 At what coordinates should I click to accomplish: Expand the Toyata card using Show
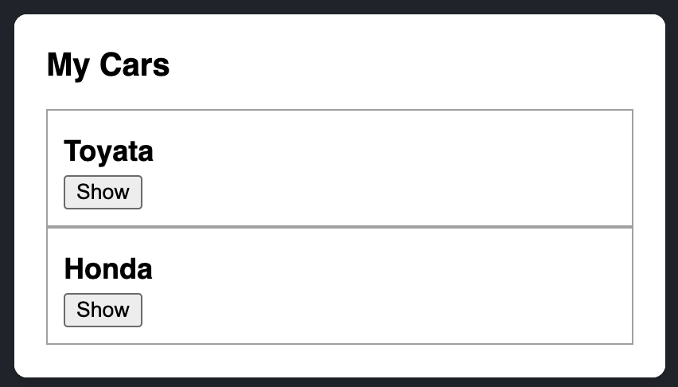click(103, 192)
